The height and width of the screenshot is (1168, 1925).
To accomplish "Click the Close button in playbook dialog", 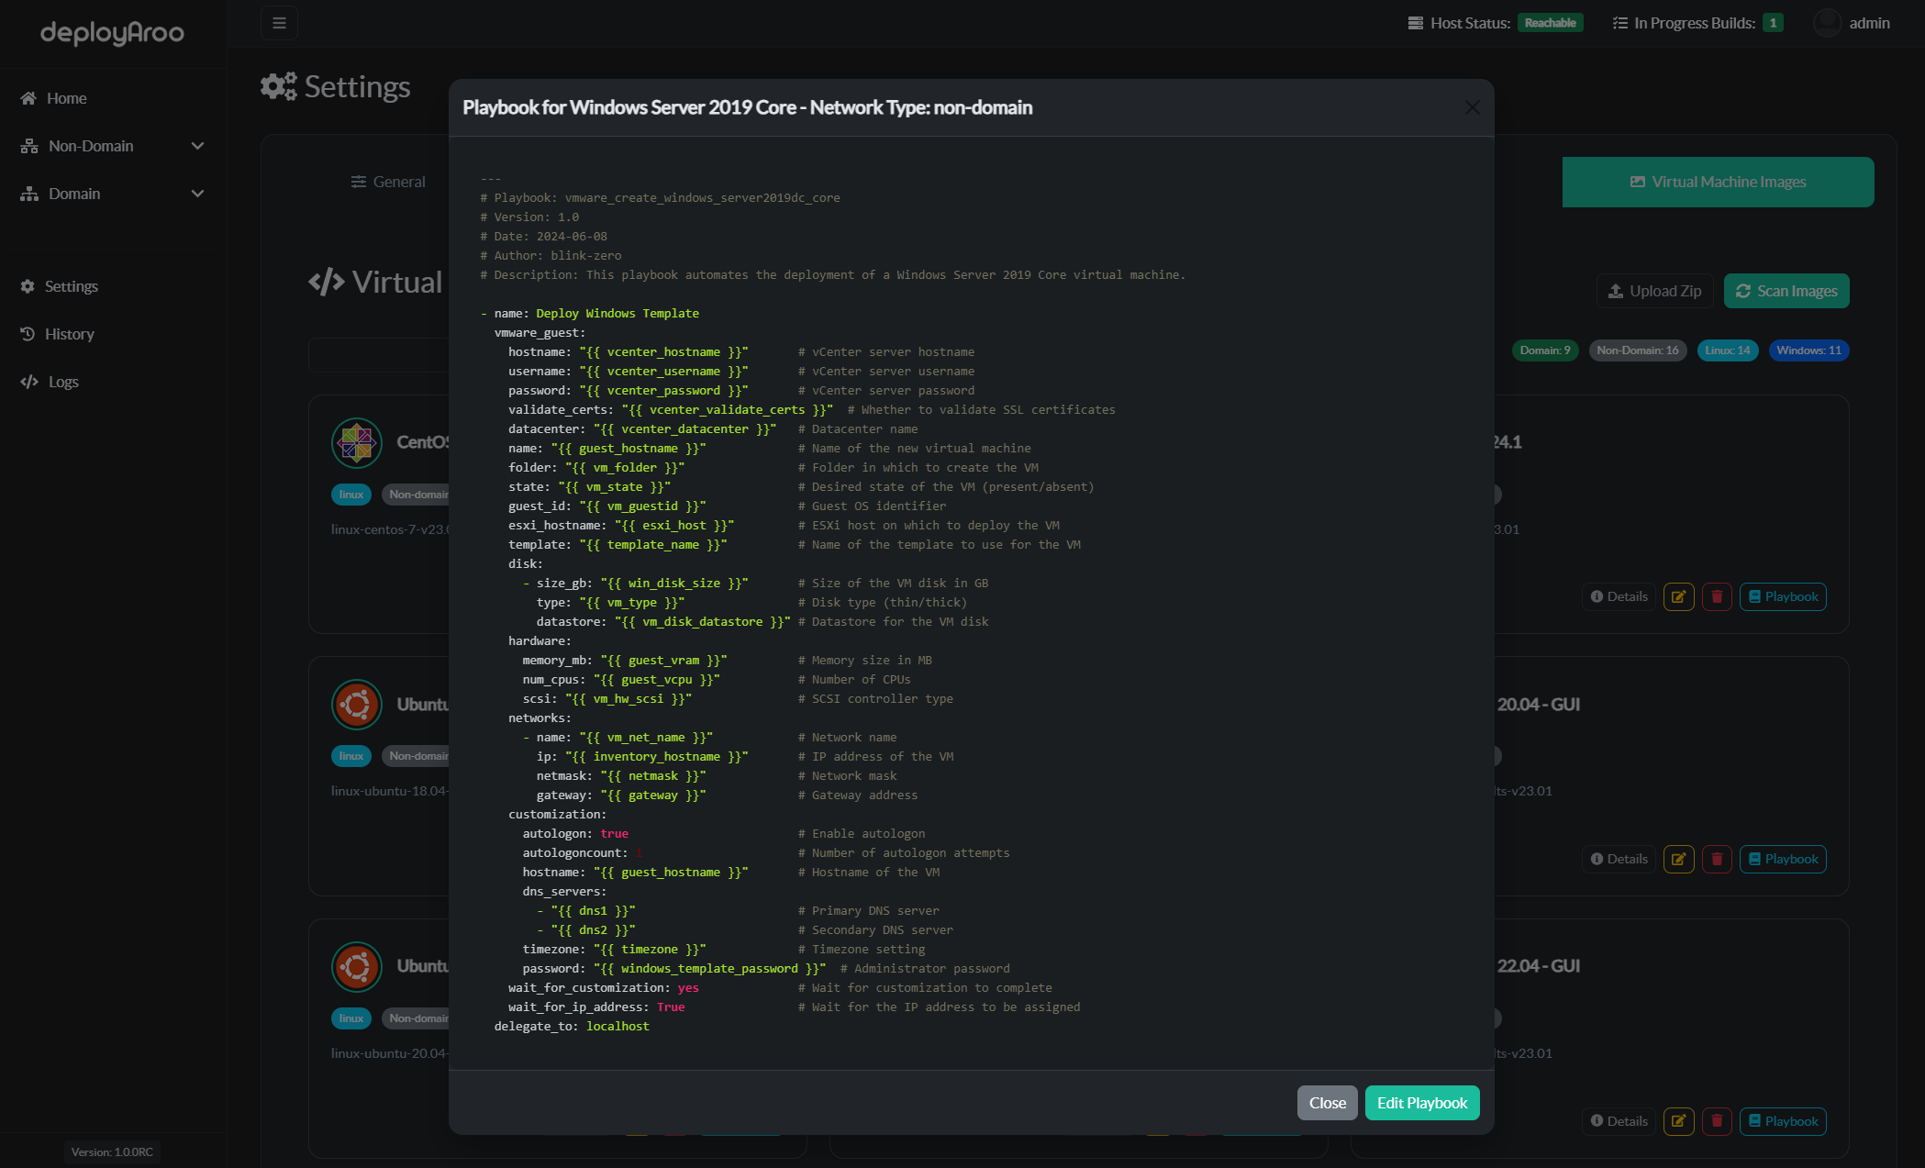I will [x=1327, y=1103].
